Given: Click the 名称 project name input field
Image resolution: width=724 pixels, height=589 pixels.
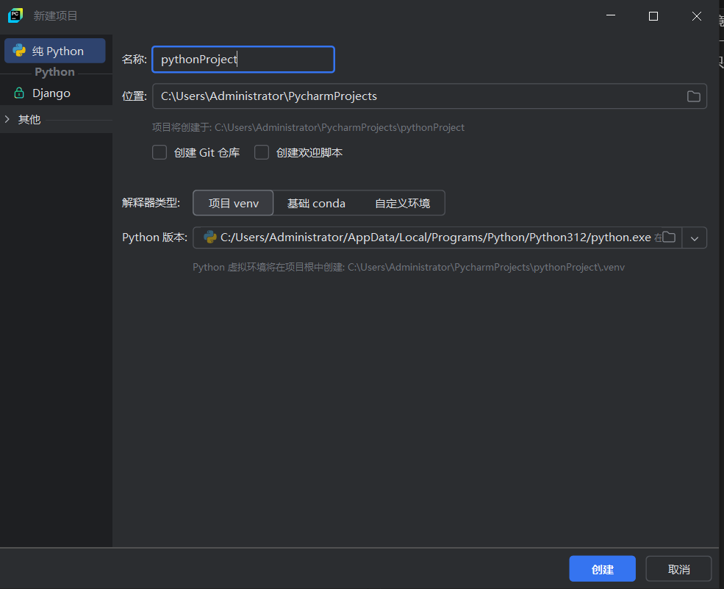Looking at the screenshot, I should [x=243, y=60].
